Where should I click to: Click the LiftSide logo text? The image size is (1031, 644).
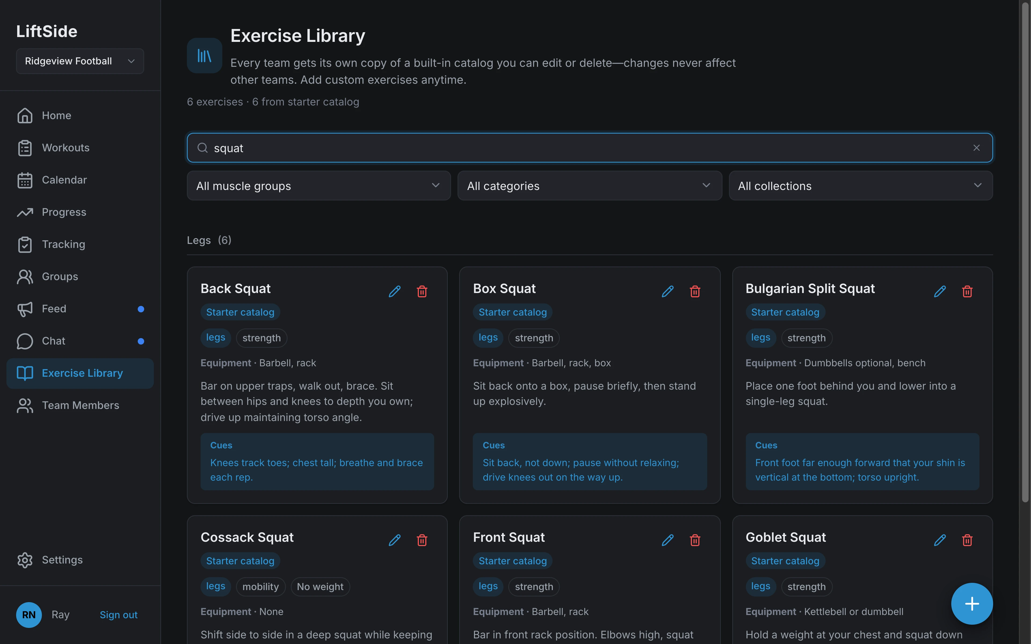pyautogui.click(x=47, y=31)
